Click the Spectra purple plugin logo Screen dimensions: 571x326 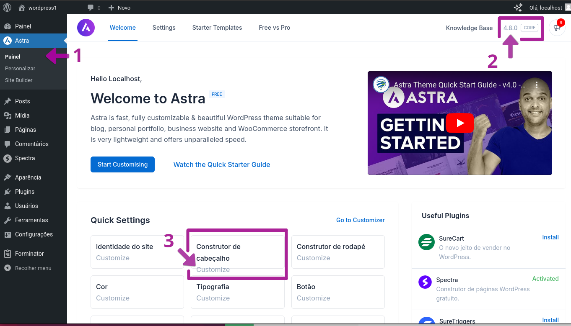click(x=425, y=282)
